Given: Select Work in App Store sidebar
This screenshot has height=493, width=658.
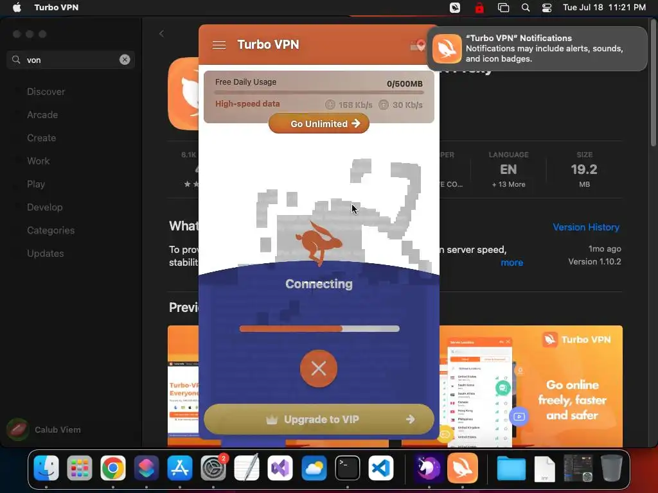Looking at the screenshot, I should click(x=38, y=161).
